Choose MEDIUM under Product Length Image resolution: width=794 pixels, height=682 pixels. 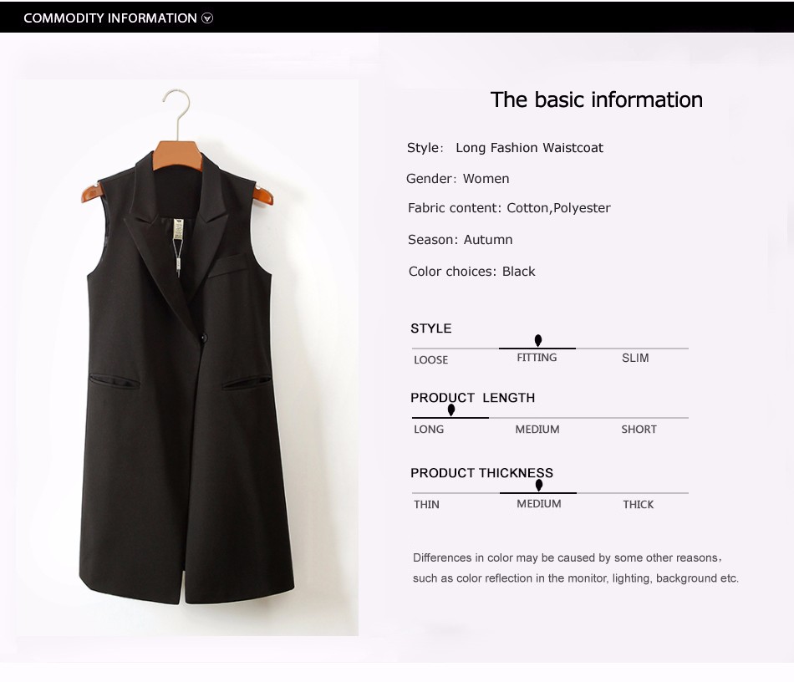(x=537, y=430)
